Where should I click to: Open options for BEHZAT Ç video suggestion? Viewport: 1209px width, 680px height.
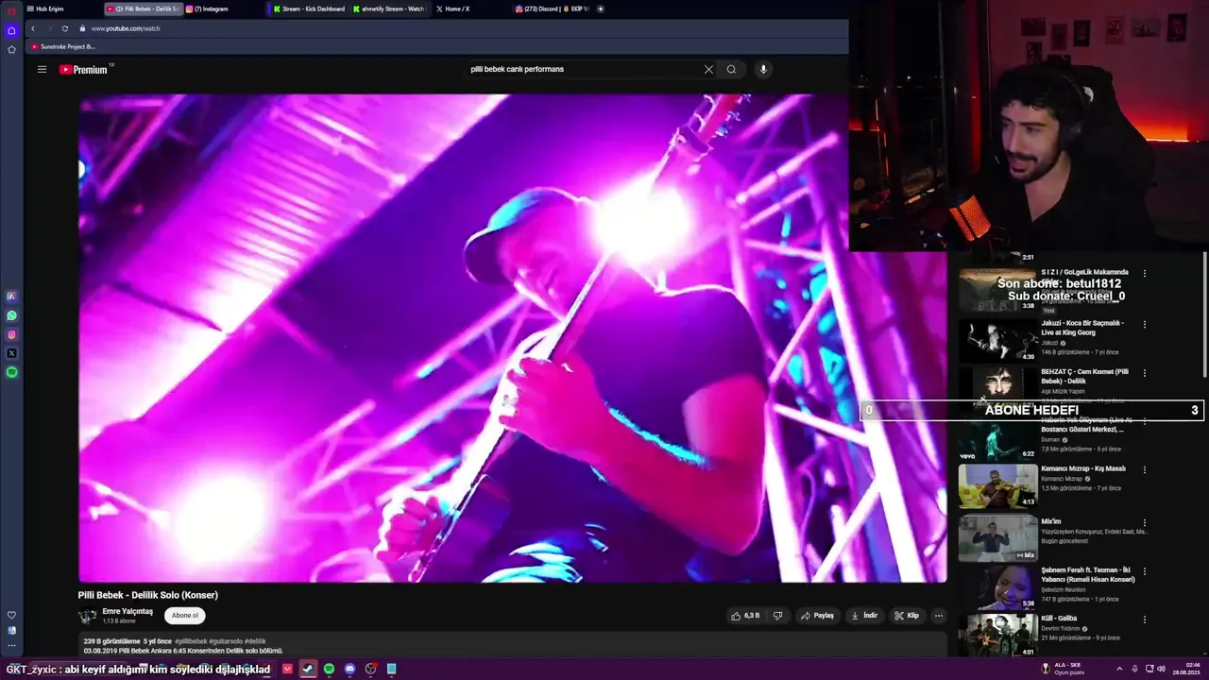point(1144,372)
